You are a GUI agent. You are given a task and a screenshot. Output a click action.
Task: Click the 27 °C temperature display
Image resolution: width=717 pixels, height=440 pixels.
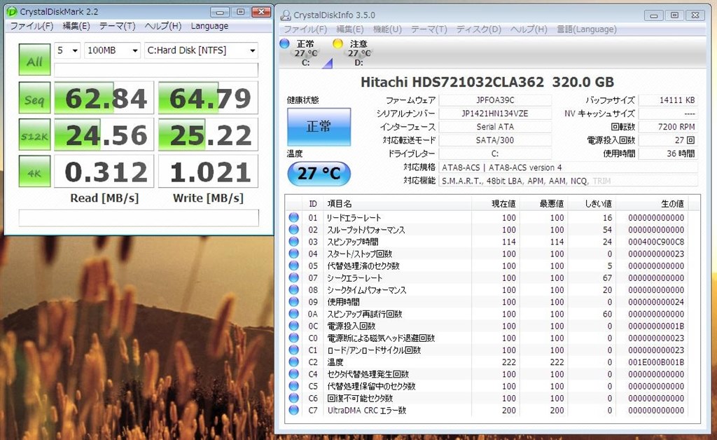click(x=319, y=174)
